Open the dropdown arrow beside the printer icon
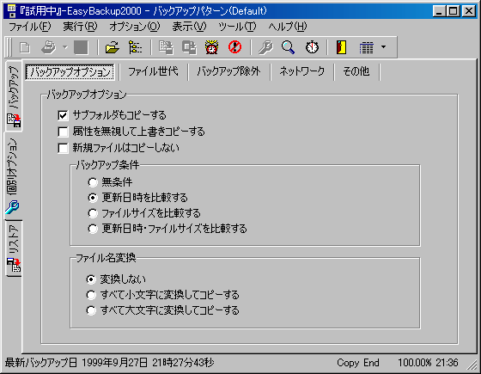The image size is (481, 374). click(64, 47)
